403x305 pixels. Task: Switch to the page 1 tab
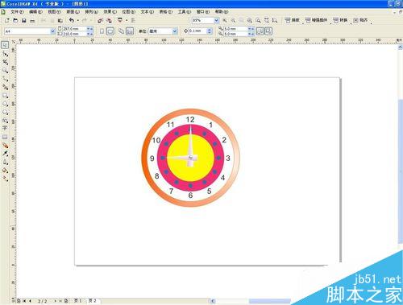pyautogui.click(x=78, y=300)
